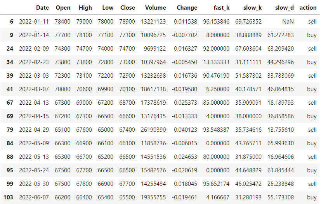Screen dimensions: 321x204
Task: Select row index 79
Action: coord(10,129)
